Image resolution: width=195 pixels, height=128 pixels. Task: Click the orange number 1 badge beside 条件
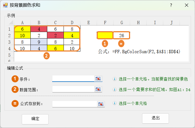point(15,79)
